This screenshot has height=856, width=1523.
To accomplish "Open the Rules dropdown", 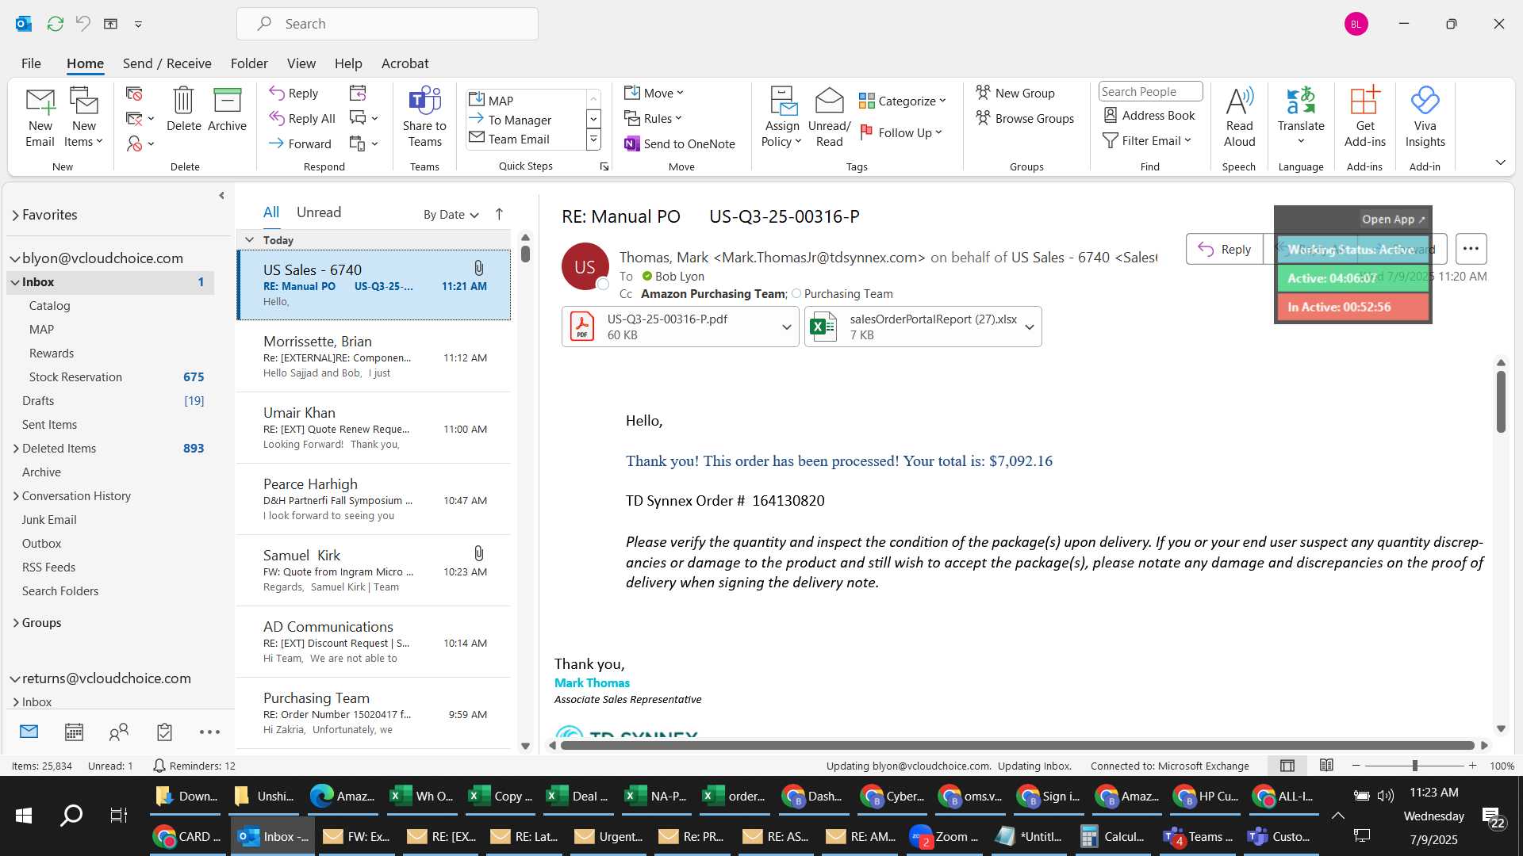I will coord(653,118).
